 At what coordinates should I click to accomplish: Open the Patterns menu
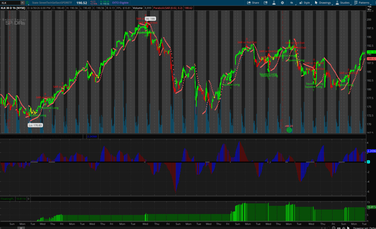pos(362,3)
